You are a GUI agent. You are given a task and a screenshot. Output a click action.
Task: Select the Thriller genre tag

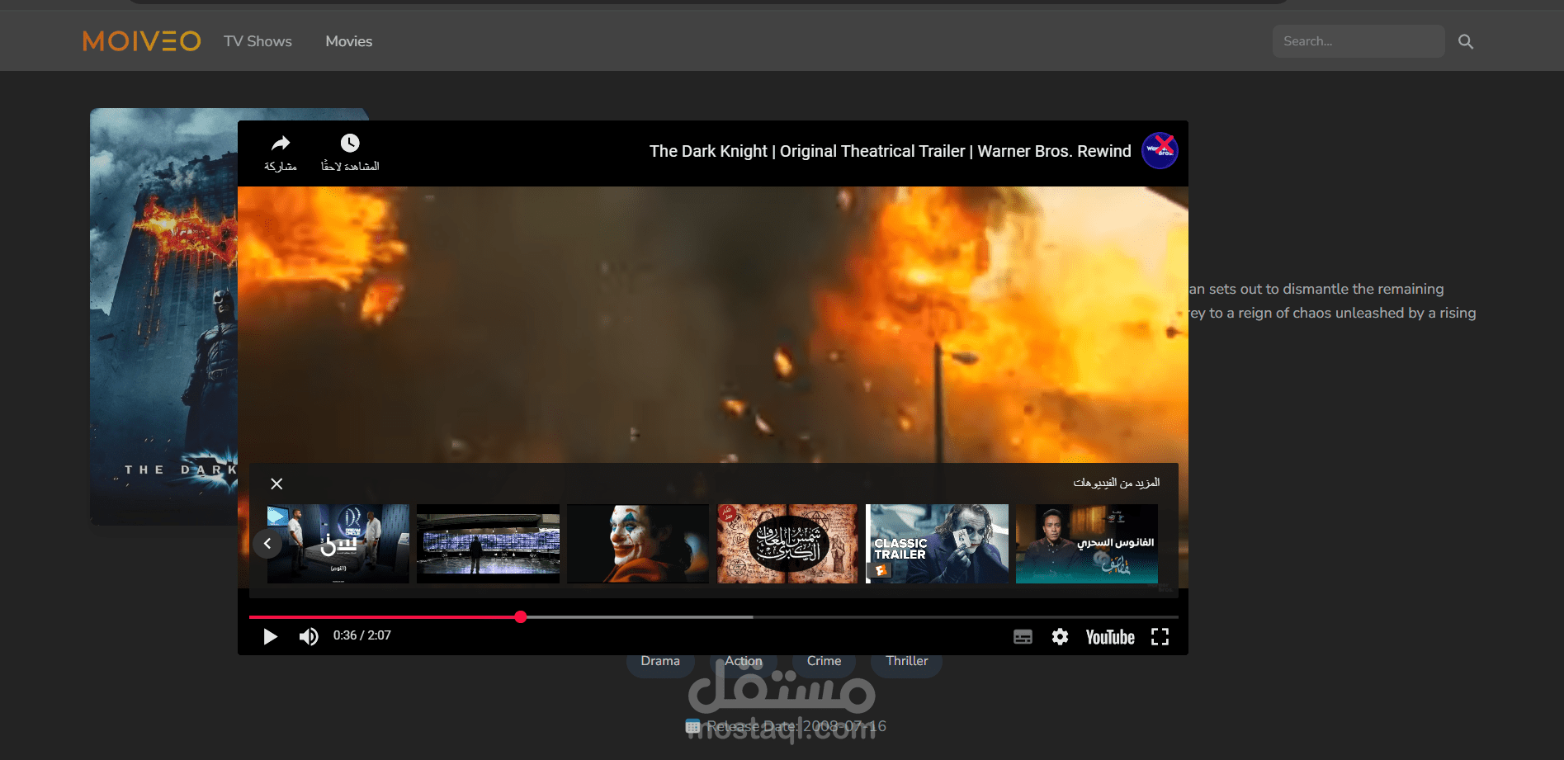[x=906, y=661]
